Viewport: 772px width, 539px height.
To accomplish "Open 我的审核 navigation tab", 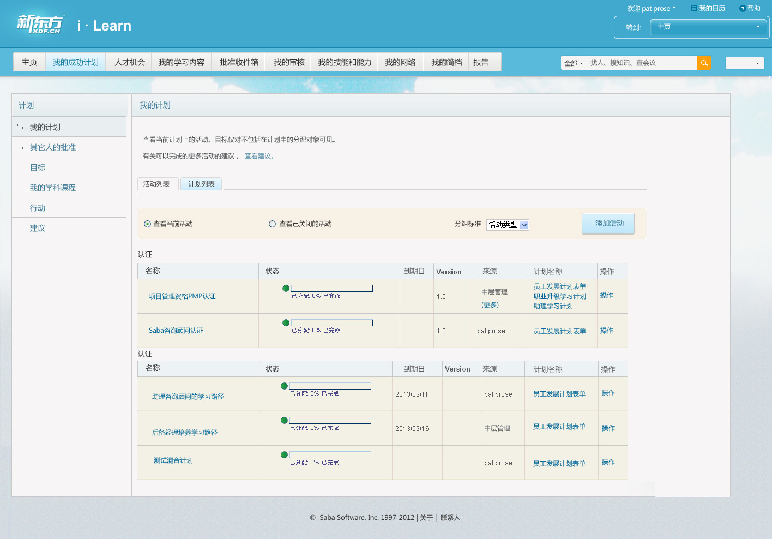I will tap(289, 62).
